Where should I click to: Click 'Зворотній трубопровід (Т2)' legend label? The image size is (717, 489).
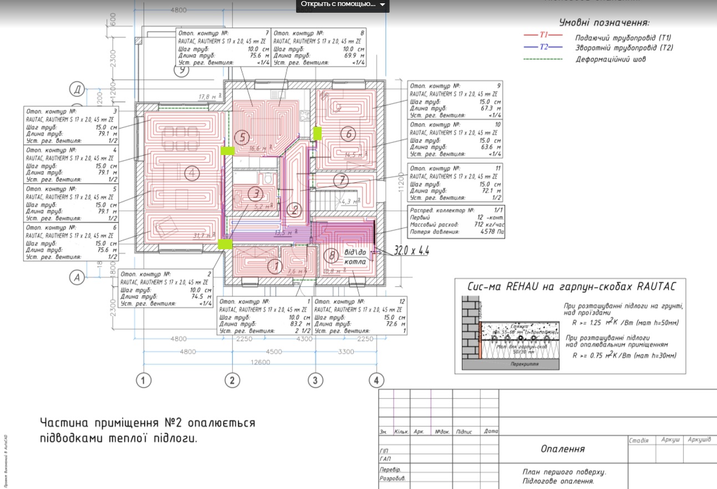(624, 48)
